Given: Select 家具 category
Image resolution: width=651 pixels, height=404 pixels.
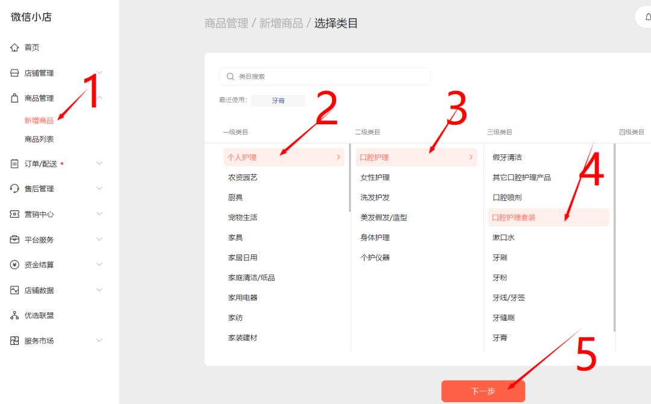Looking at the screenshot, I should tap(235, 238).
